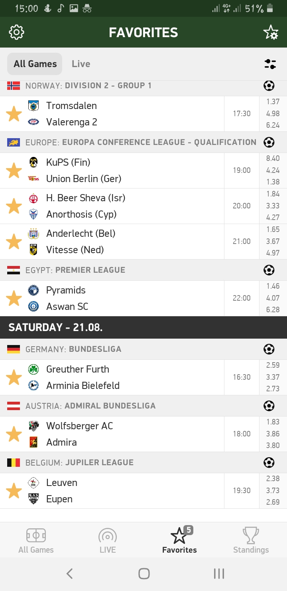The width and height of the screenshot is (287, 591).
Task: Open the Germany Bundesliga league header
Action: tap(120, 349)
